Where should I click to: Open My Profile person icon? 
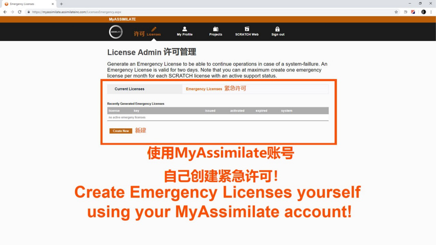tap(185, 29)
